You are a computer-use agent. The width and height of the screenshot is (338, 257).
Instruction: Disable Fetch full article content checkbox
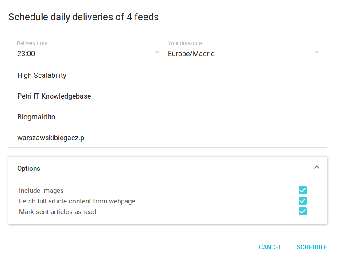tap(303, 201)
